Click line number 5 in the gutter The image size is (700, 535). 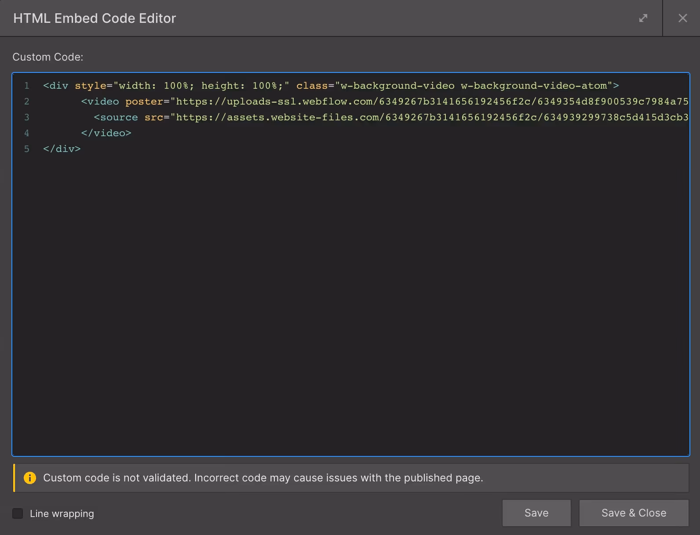pyautogui.click(x=27, y=149)
